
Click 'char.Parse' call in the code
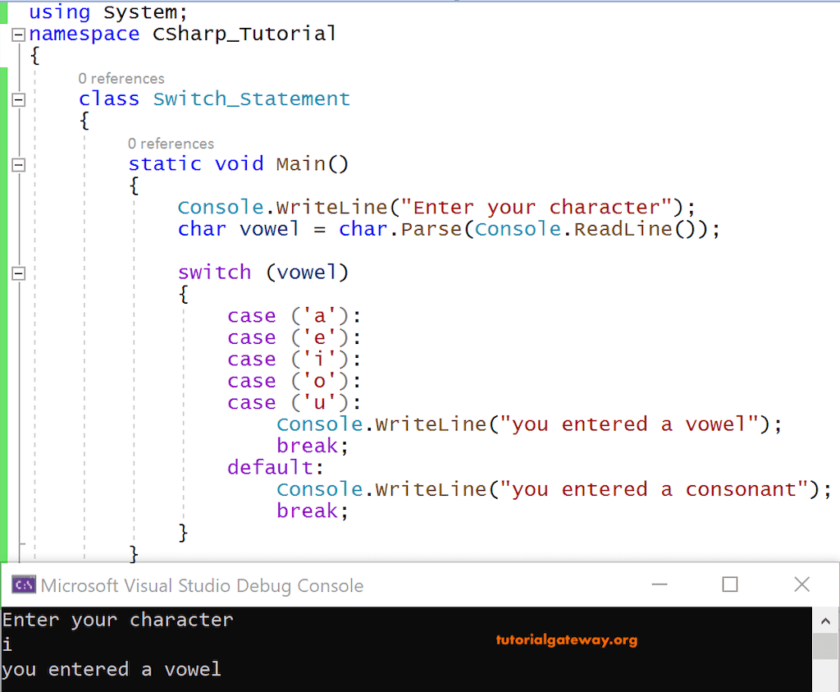(400, 229)
